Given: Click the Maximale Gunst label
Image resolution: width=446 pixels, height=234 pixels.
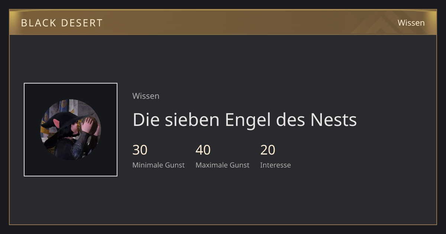Looking at the screenshot, I should point(222,165).
